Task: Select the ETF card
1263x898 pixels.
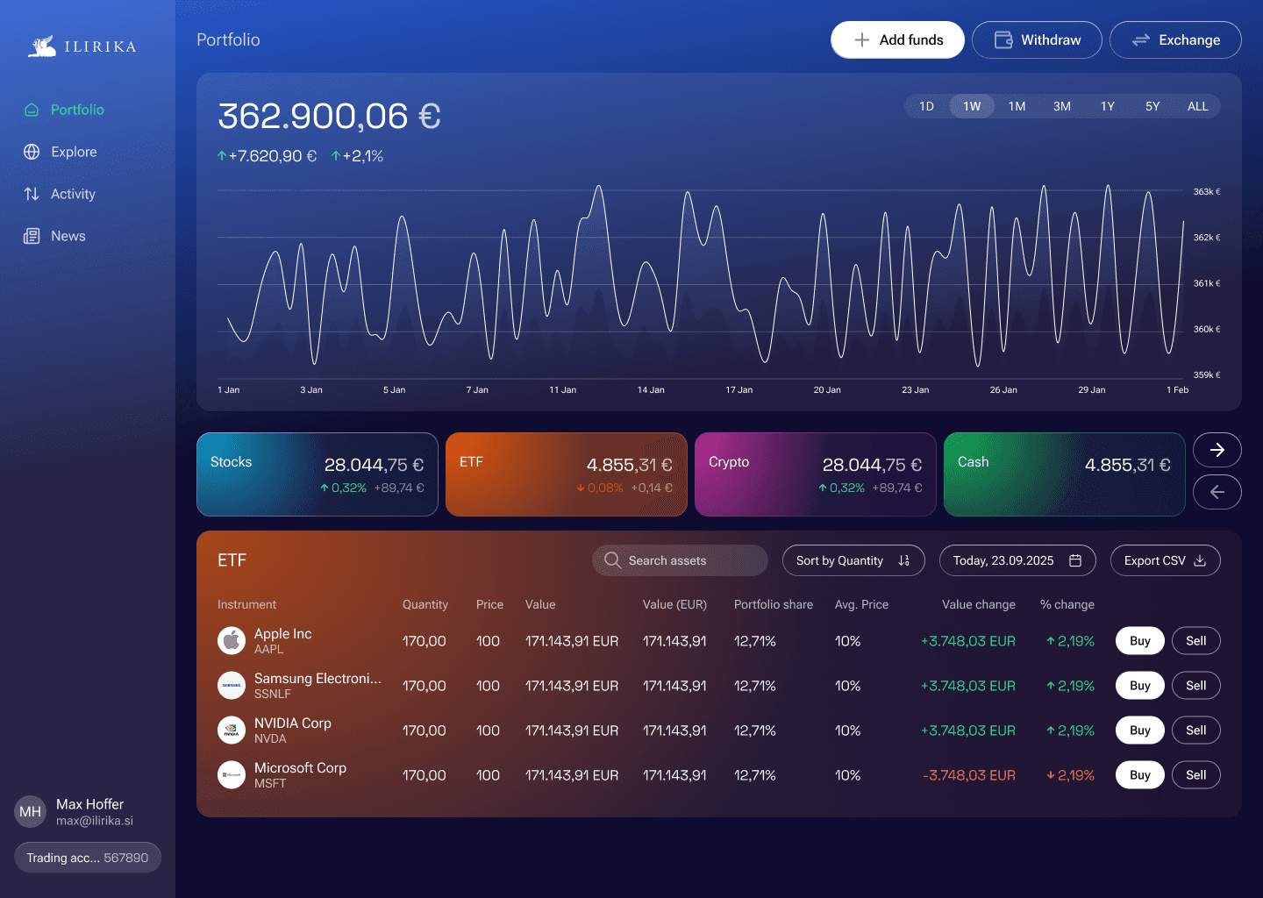Action: [567, 474]
